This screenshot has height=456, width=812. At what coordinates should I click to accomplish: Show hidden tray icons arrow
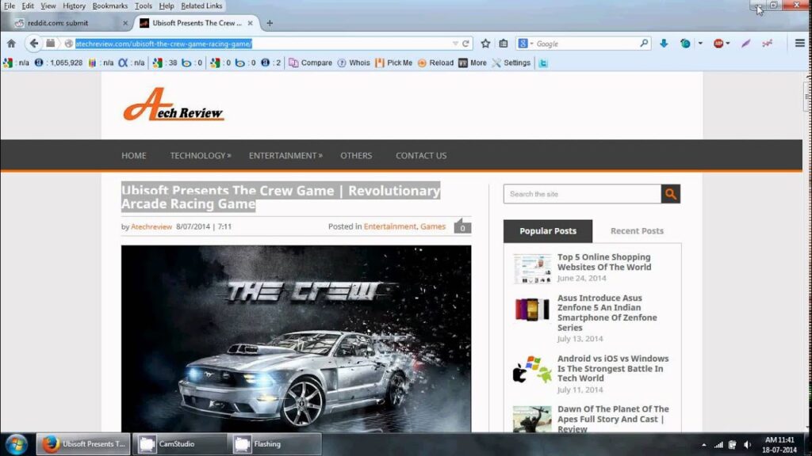pyautogui.click(x=704, y=445)
